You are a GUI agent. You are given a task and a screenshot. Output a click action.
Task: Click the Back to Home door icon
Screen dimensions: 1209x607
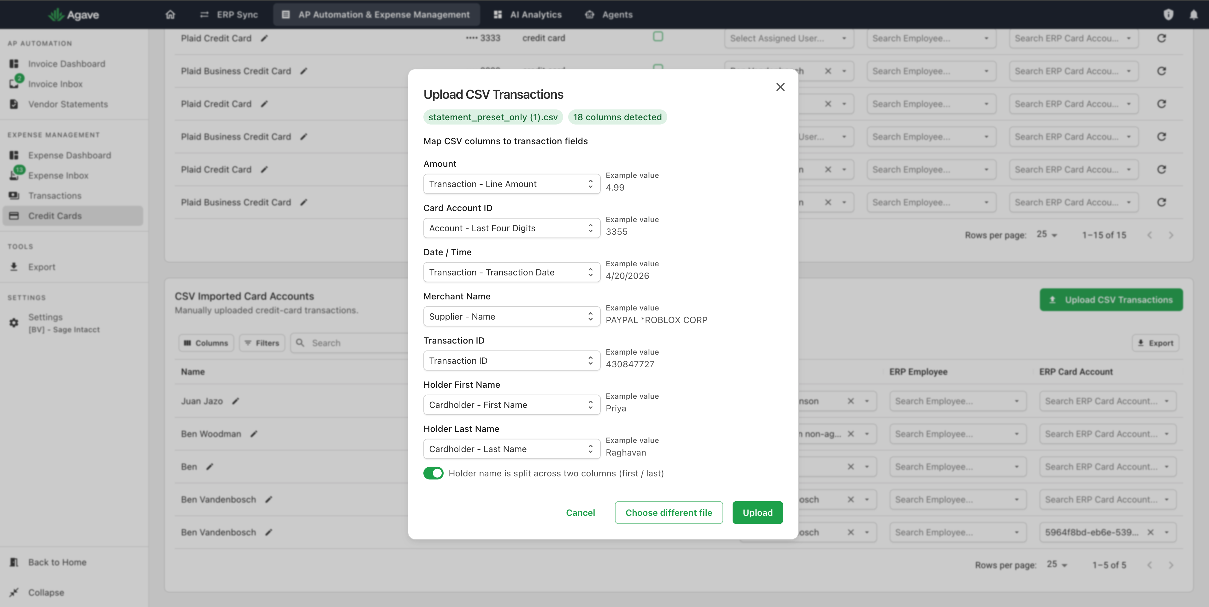click(x=14, y=562)
